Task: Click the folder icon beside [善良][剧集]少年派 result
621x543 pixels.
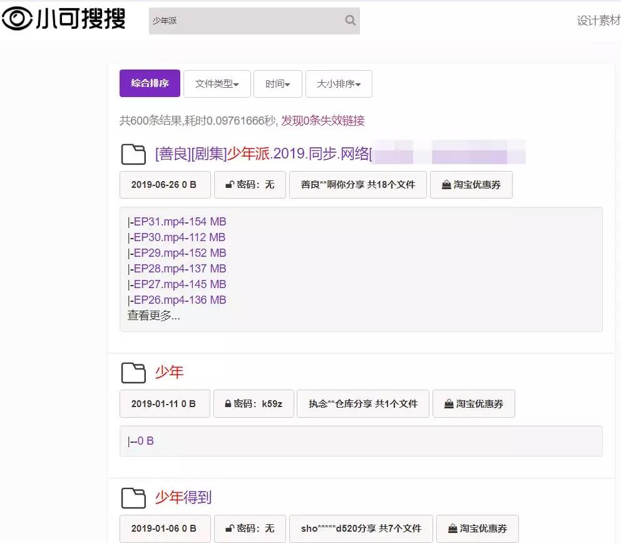Action: pos(133,153)
